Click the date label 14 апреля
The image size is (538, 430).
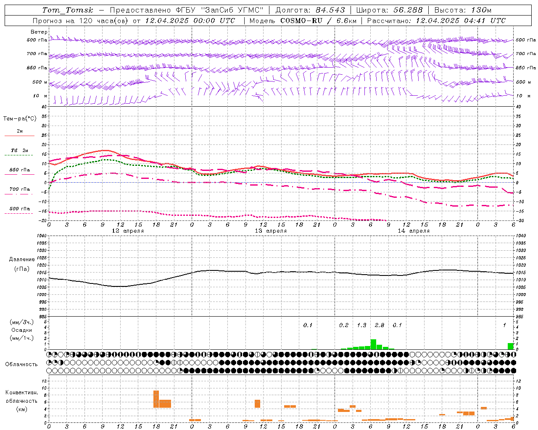click(414, 231)
